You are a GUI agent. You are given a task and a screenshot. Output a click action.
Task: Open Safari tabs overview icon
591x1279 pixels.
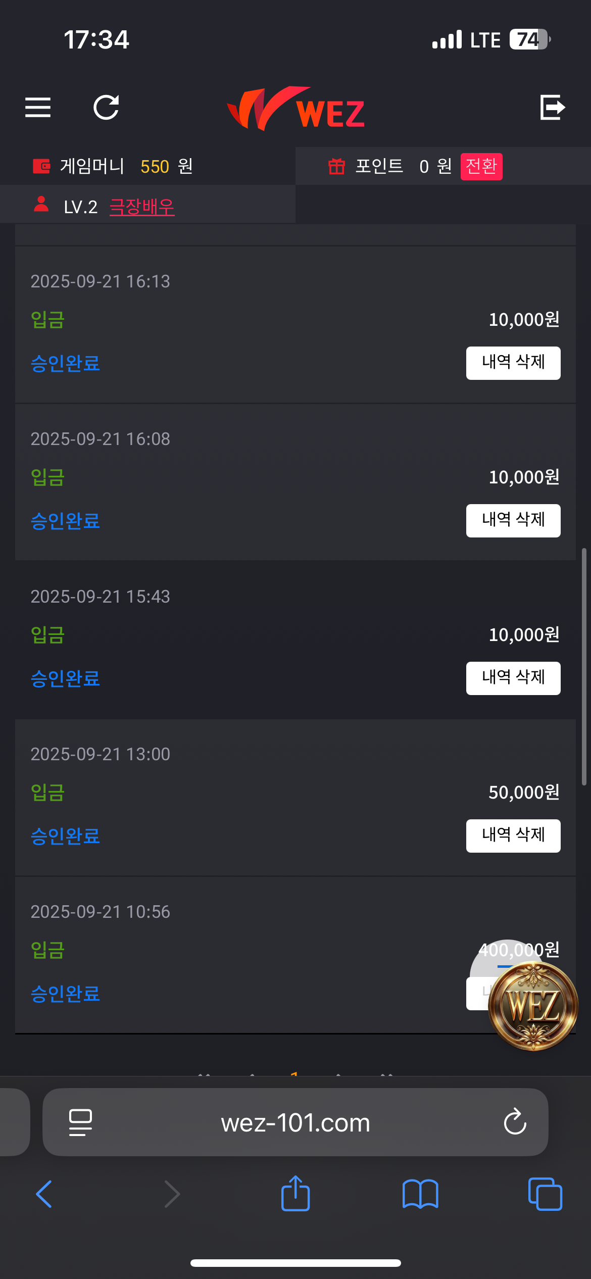pyautogui.click(x=545, y=1194)
